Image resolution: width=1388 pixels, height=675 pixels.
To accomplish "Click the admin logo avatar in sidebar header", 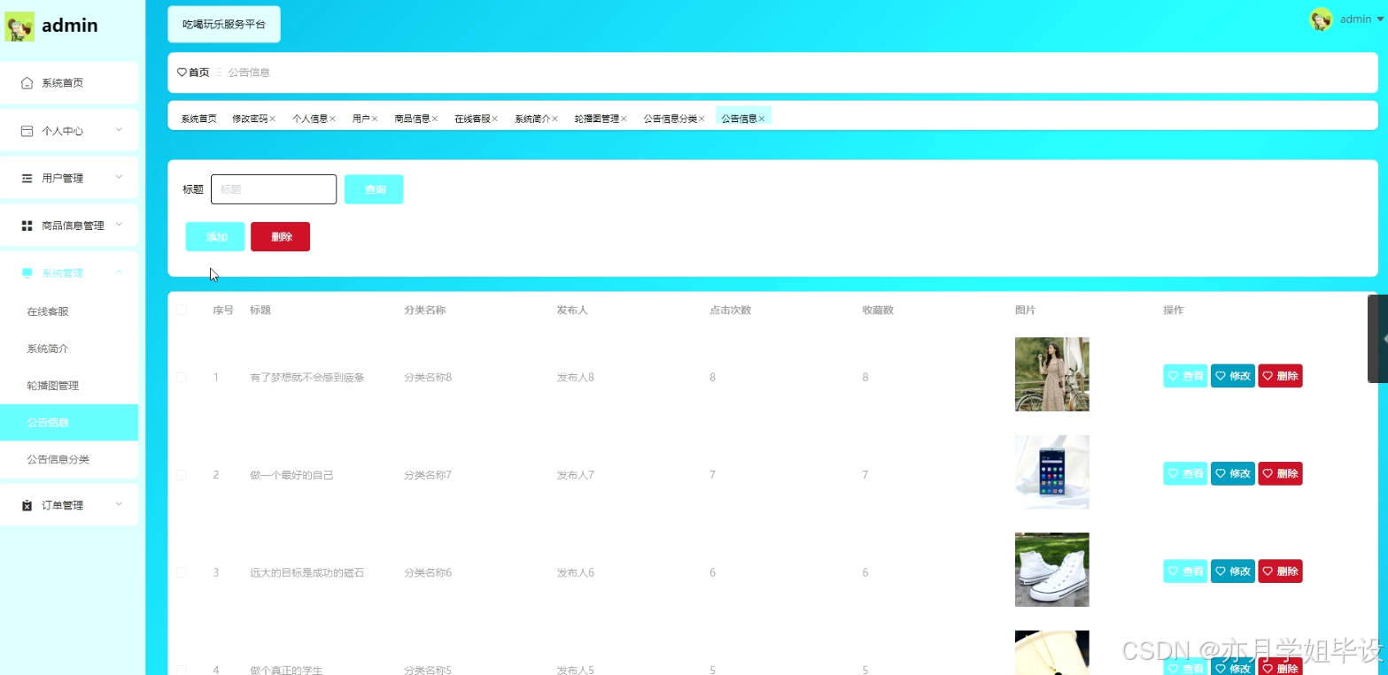I will pyautogui.click(x=19, y=27).
